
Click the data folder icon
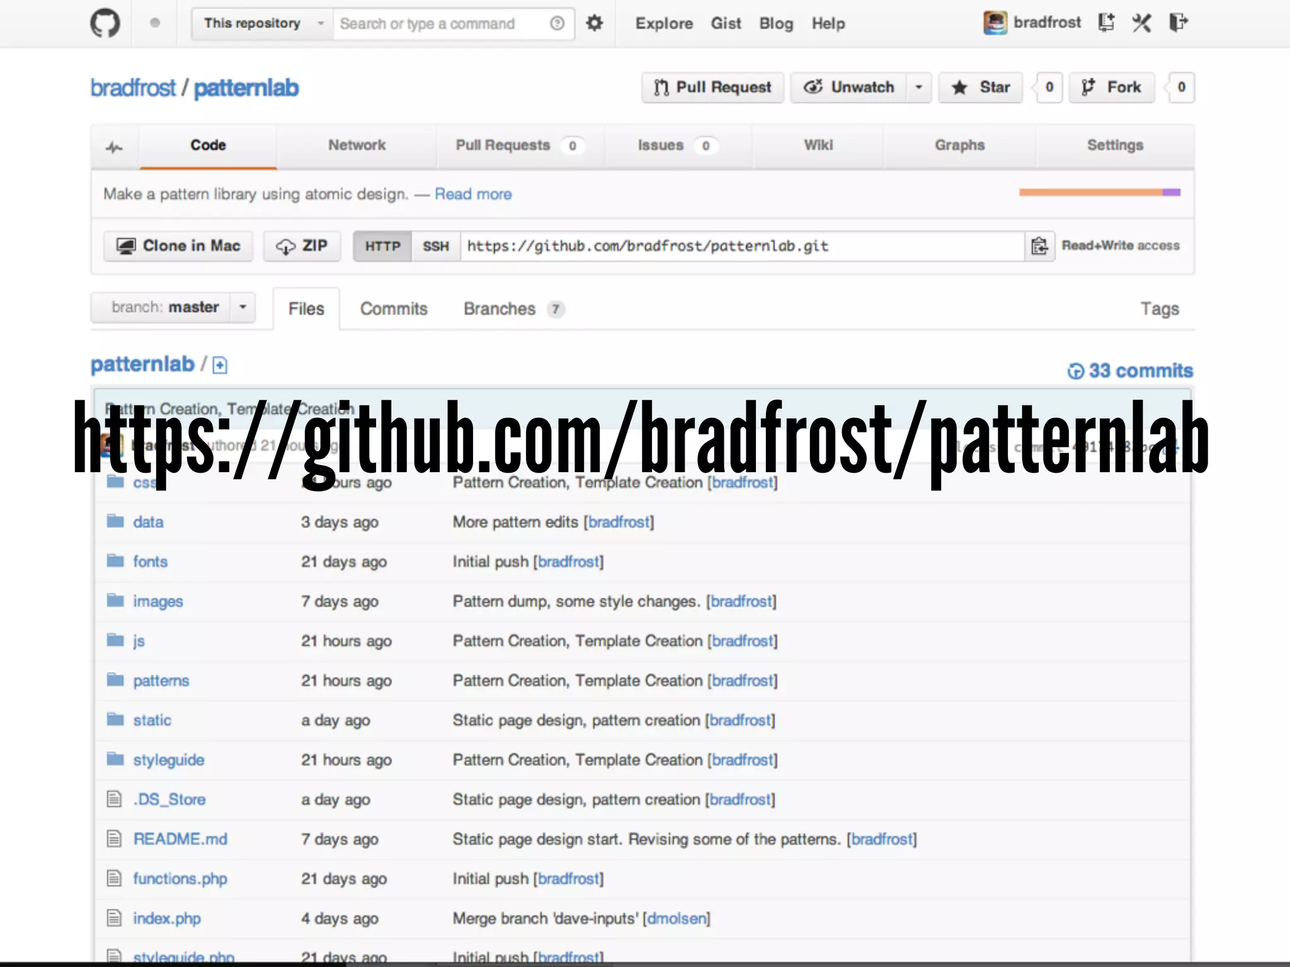tap(115, 521)
